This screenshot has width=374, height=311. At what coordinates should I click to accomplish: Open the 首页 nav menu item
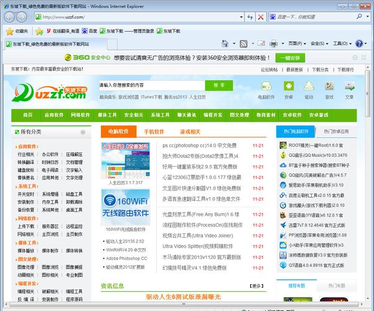27,115
